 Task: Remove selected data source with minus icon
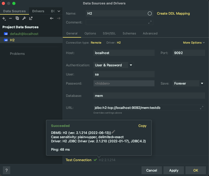(10, 18)
